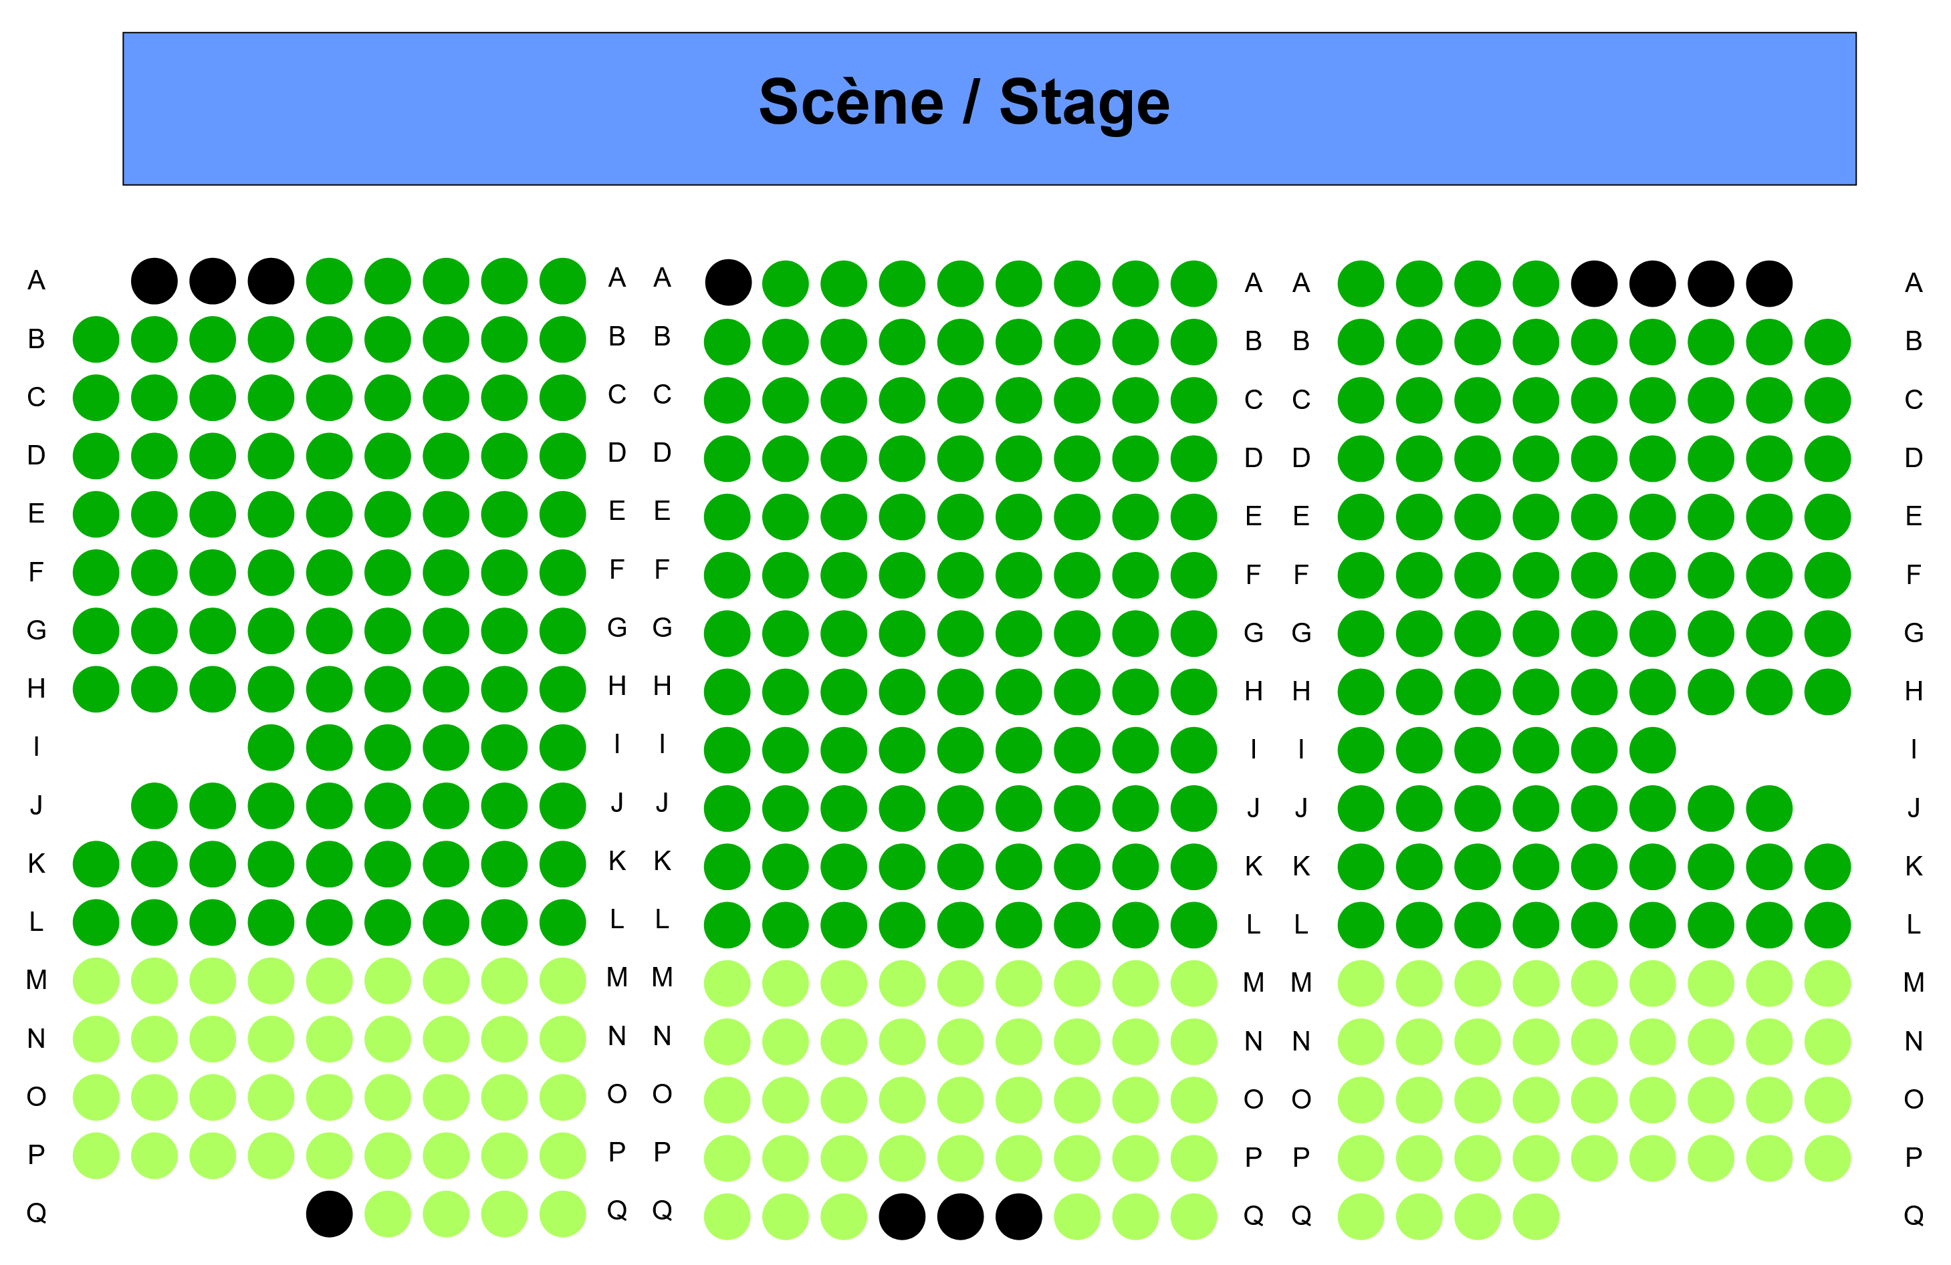The width and height of the screenshot is (1951, 1265).
Task: Select the middle black seat in center row Q
Action: (x=961, y=1217)
